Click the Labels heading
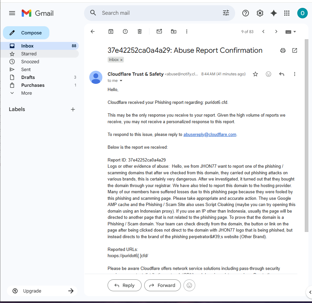312x303 pixels. 17,109
